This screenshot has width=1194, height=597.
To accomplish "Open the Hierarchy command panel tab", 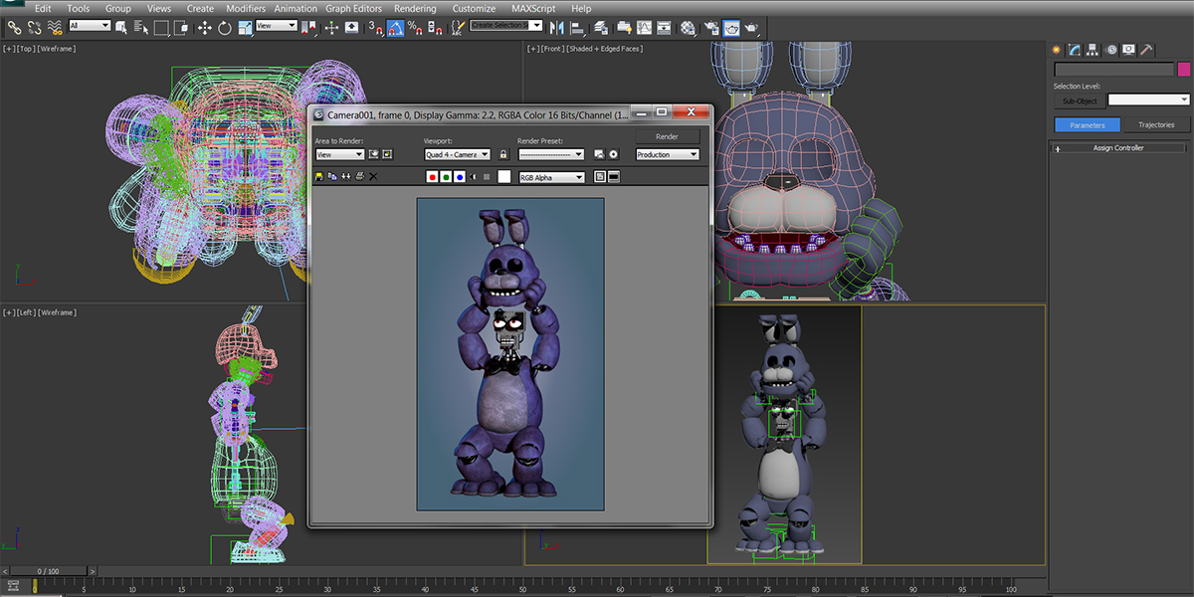I will pyautogui.click(x=1092, y=49).
